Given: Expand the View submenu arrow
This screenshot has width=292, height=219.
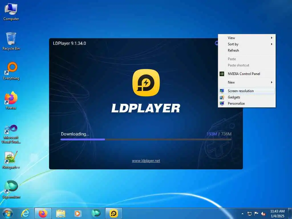Looking at the screenshot, I should pyautogui.click(x=272, y=38).
